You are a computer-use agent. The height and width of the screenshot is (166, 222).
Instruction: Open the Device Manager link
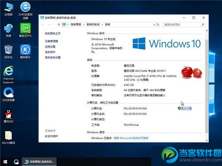52,41
